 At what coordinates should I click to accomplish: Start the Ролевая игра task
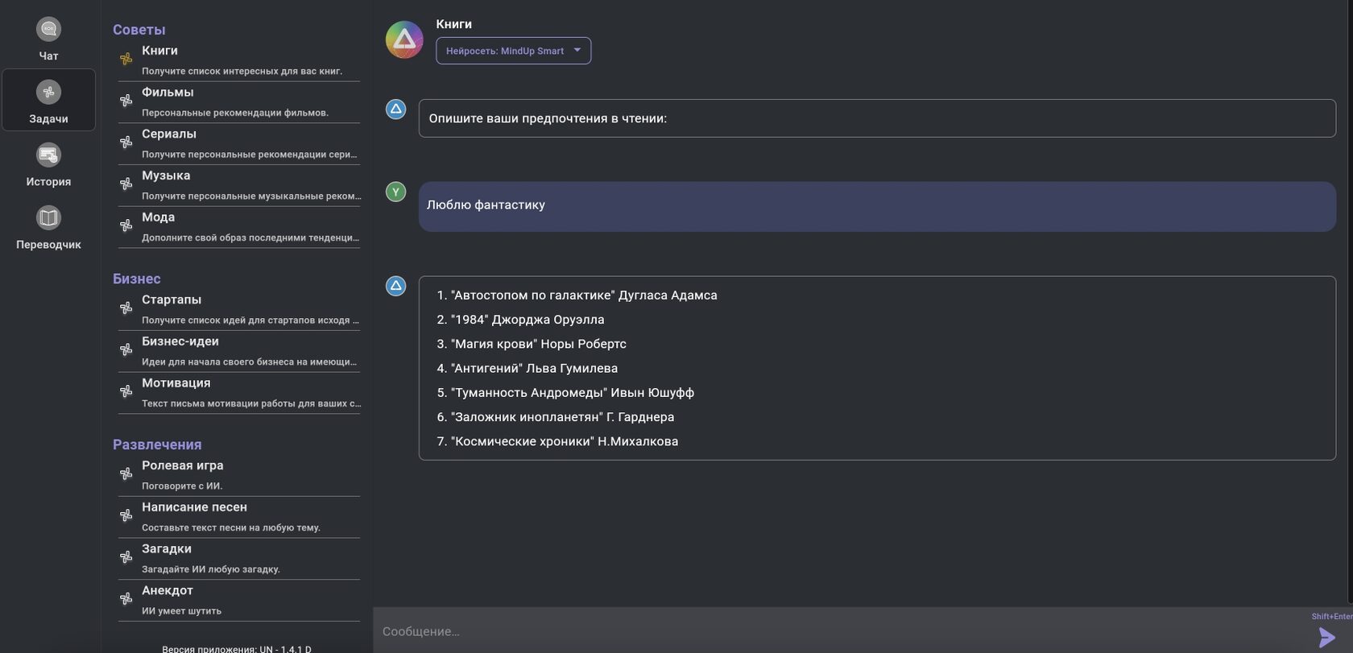(x=239, y=476)
